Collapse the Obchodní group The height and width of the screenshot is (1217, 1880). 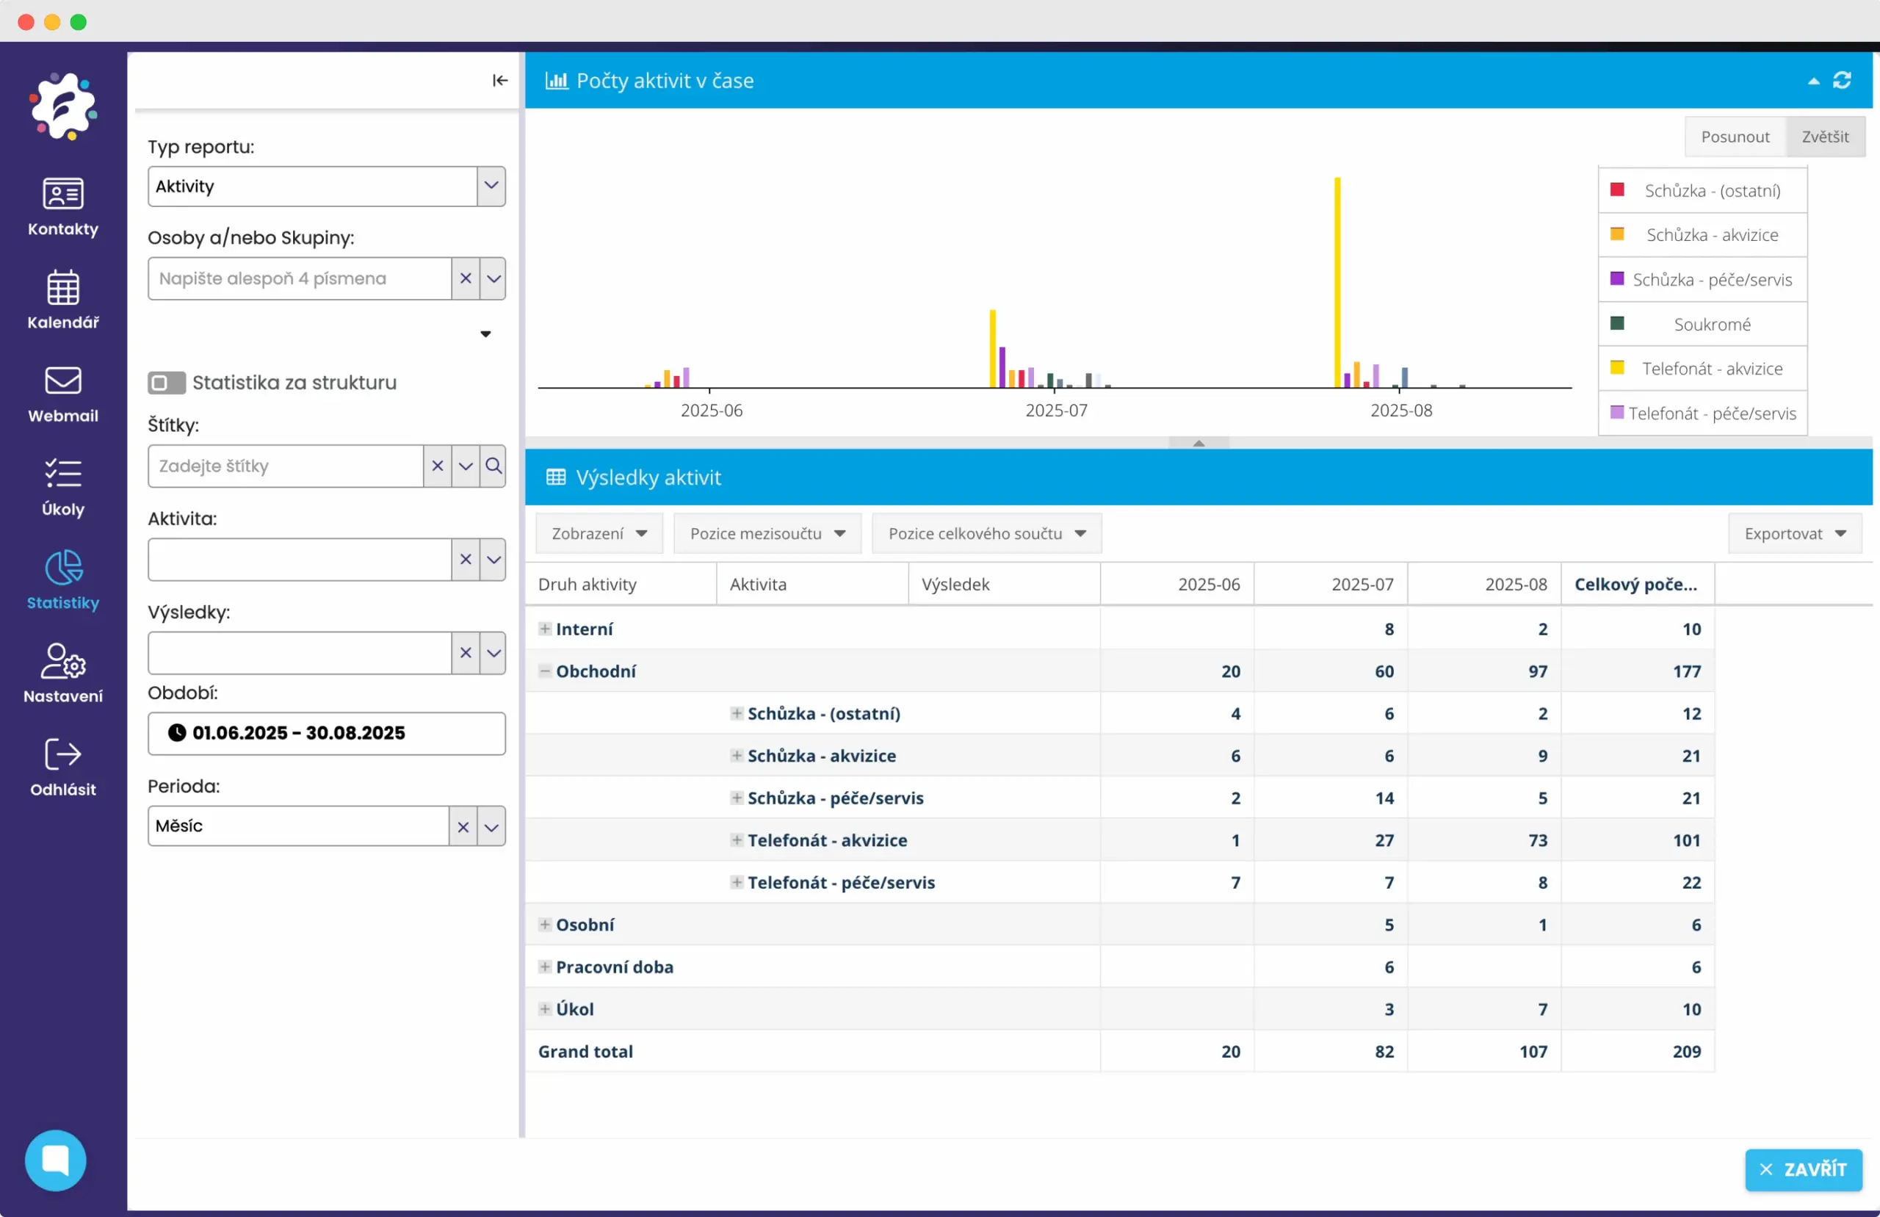point(544,671)
